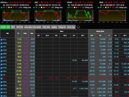Uncheck the QCG stock checkbox
Viewport: 129px width, 97px height.
pyautogui.click(x=2, y=61)
